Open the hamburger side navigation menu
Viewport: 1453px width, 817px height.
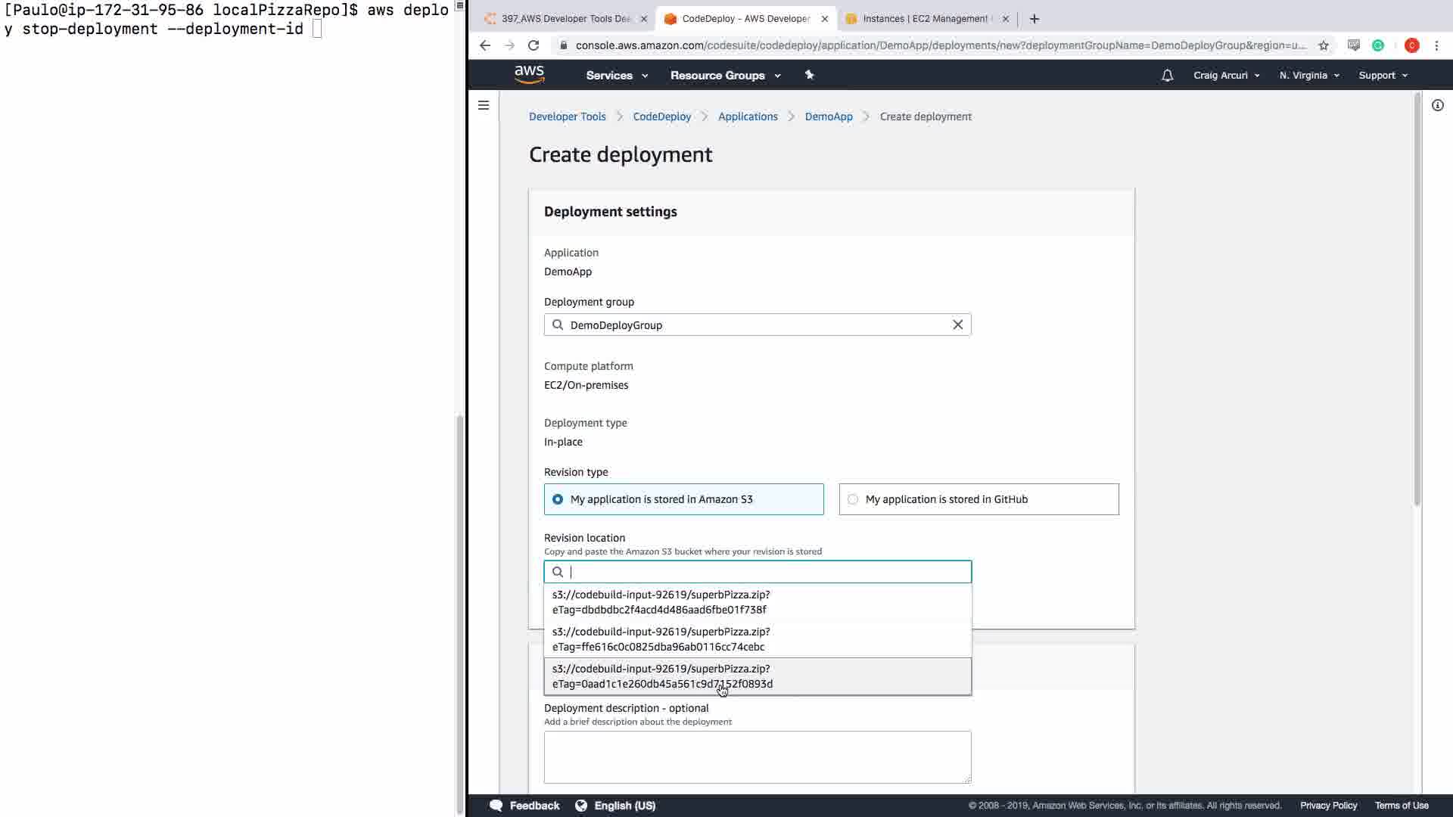point(484,105)
